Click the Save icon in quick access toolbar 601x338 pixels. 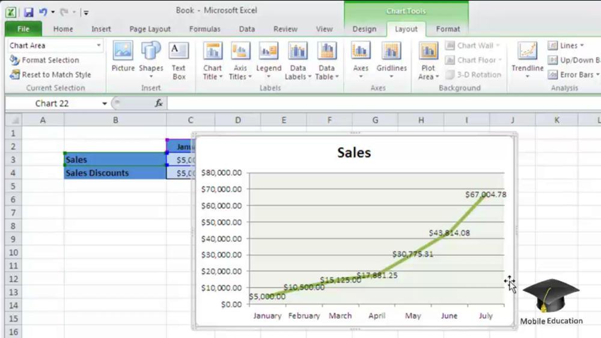coord(28,12)
